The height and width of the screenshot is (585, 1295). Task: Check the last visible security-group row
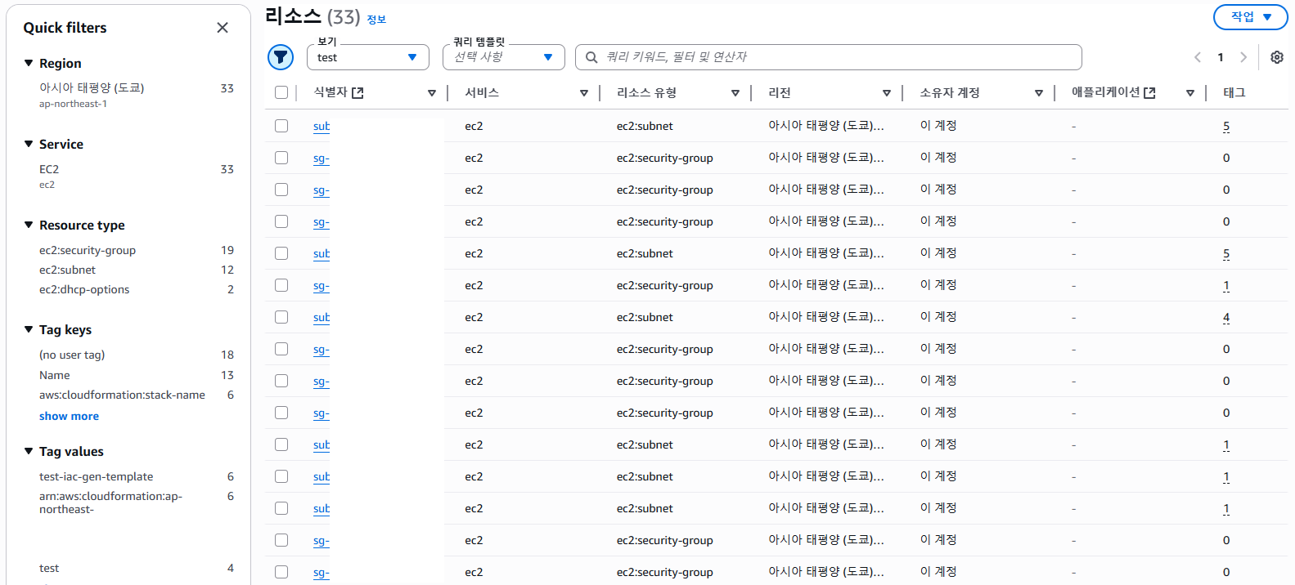pos(281,572)
